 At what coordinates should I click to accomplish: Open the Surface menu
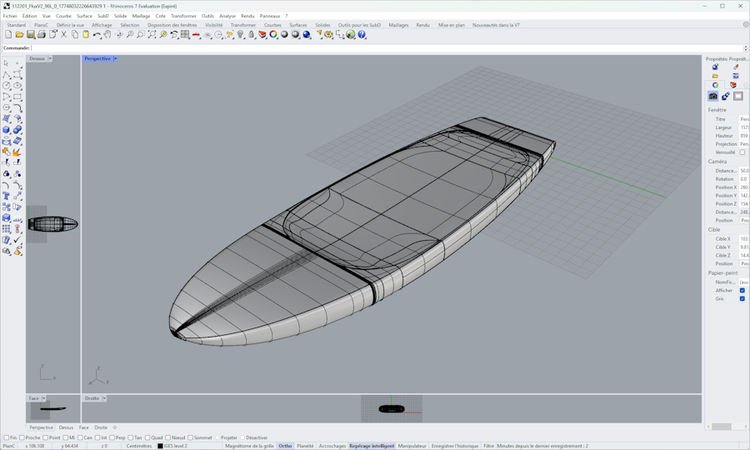tap(84, 16)
